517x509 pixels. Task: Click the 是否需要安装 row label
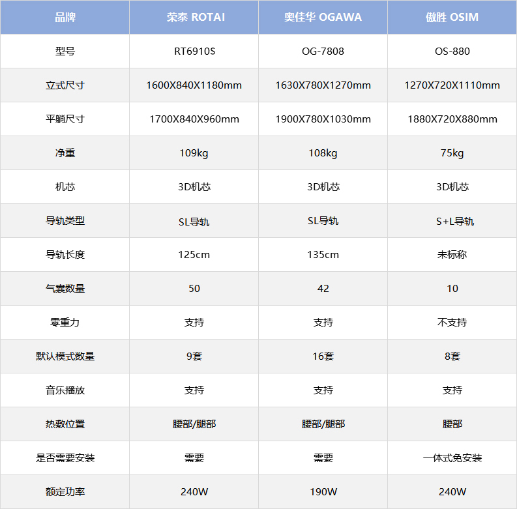pyautogui.click(x=65, y=458)
